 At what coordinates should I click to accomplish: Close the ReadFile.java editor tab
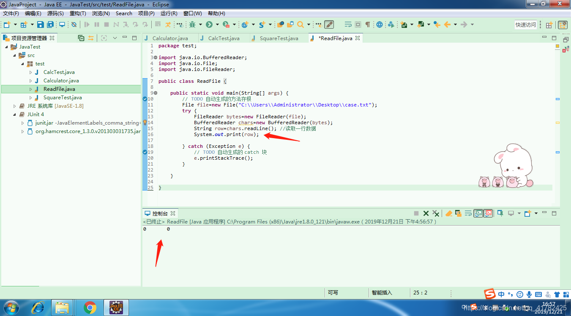click(358, 38)
